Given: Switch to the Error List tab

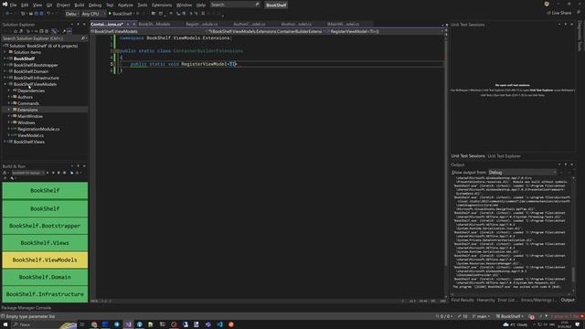Looking at the screenshot, I should (507, 300).
